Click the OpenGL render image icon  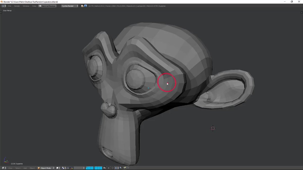tap(124, 168)
